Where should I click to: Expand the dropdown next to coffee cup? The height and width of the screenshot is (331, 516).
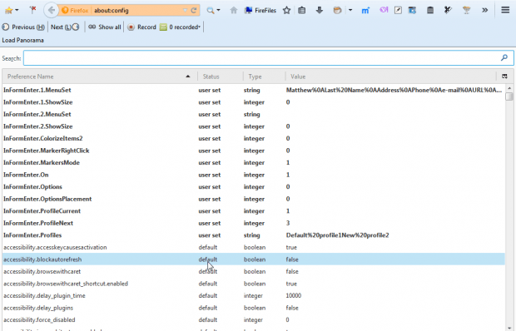click(350, 11)
